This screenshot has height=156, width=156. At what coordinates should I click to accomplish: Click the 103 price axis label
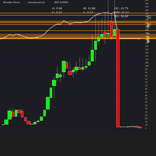click(147, 66)
